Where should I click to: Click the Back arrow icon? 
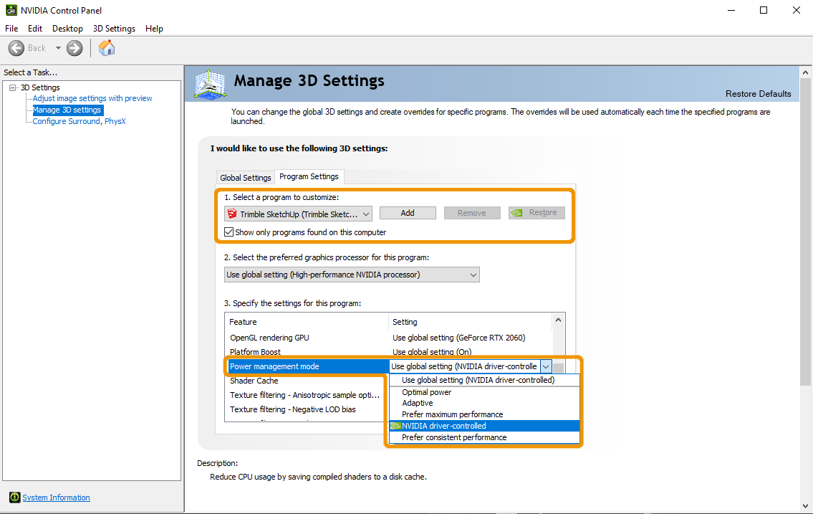point(16,48)
